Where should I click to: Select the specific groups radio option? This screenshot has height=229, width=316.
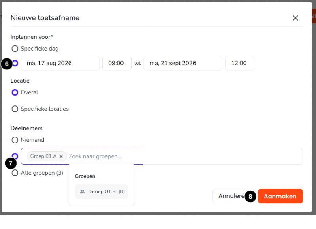pos(15,156)
